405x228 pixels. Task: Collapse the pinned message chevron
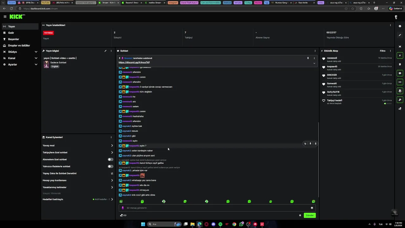(314, 63)
